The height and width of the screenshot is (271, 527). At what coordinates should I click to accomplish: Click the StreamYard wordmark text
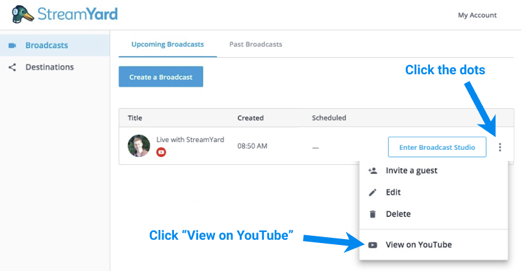(78, 14)
